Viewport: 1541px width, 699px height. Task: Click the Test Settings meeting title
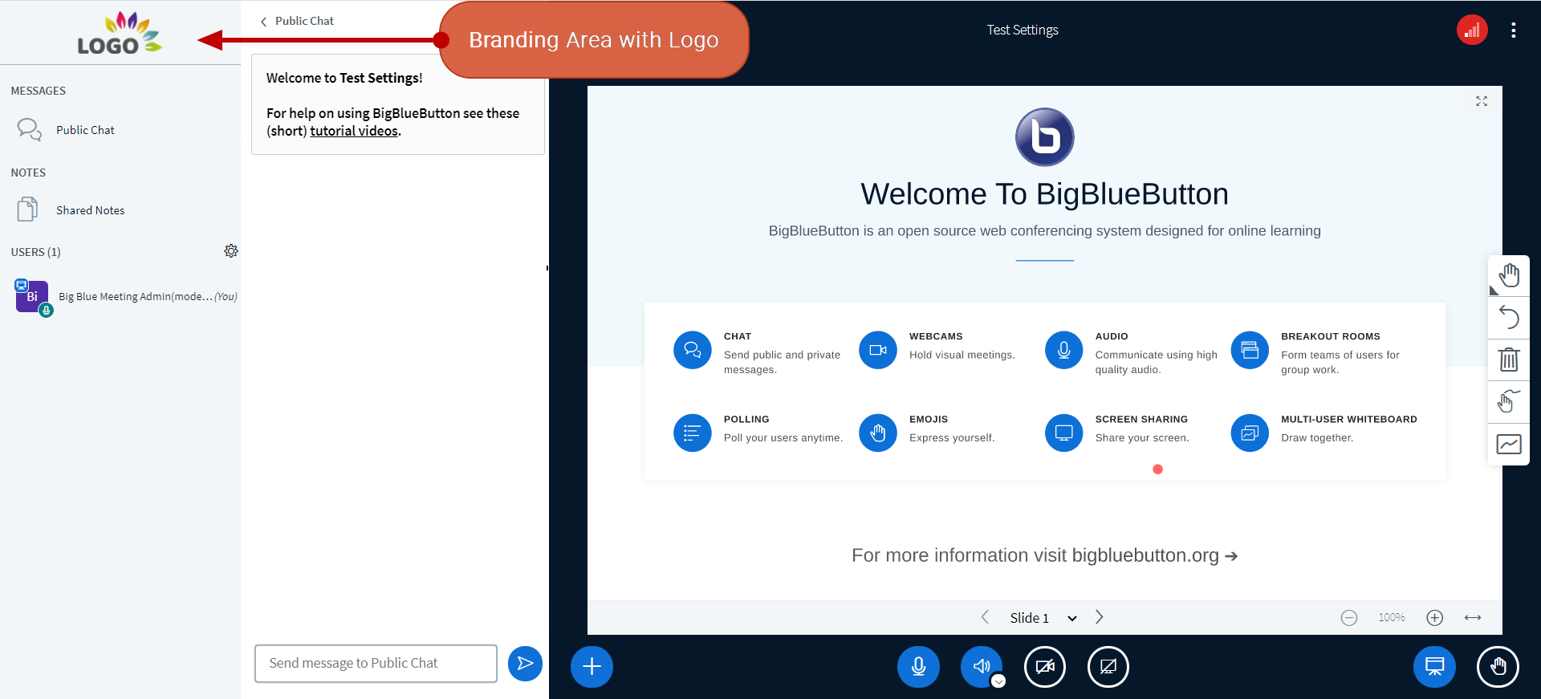(1023, 30)
